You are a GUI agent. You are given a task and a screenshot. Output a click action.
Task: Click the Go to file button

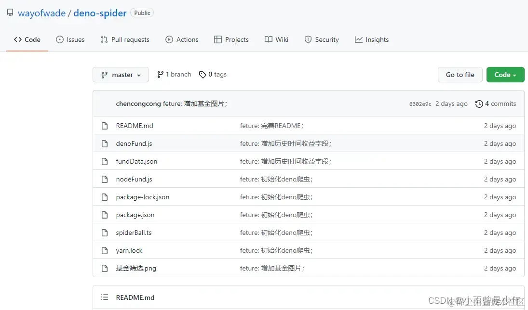[460, 75]
